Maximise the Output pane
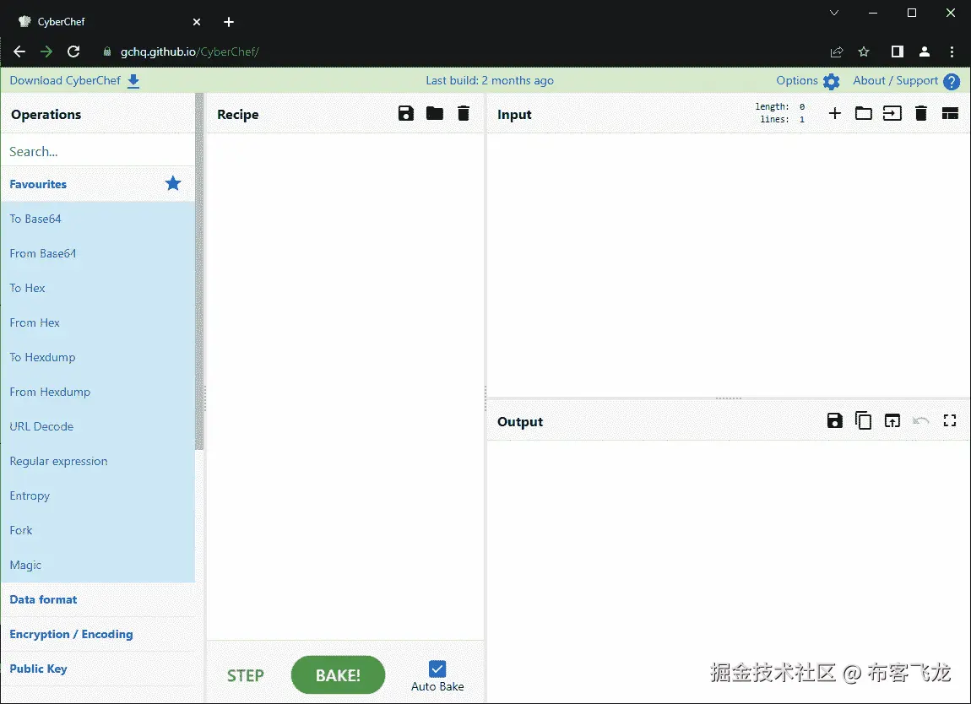Image resolution: width=971 pixels, height=704 pixels. point(949,420)
